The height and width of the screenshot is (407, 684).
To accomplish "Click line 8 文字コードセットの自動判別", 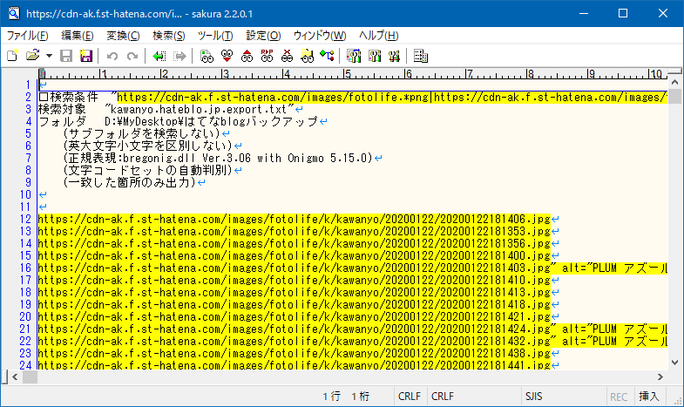I will coord(147,171).
